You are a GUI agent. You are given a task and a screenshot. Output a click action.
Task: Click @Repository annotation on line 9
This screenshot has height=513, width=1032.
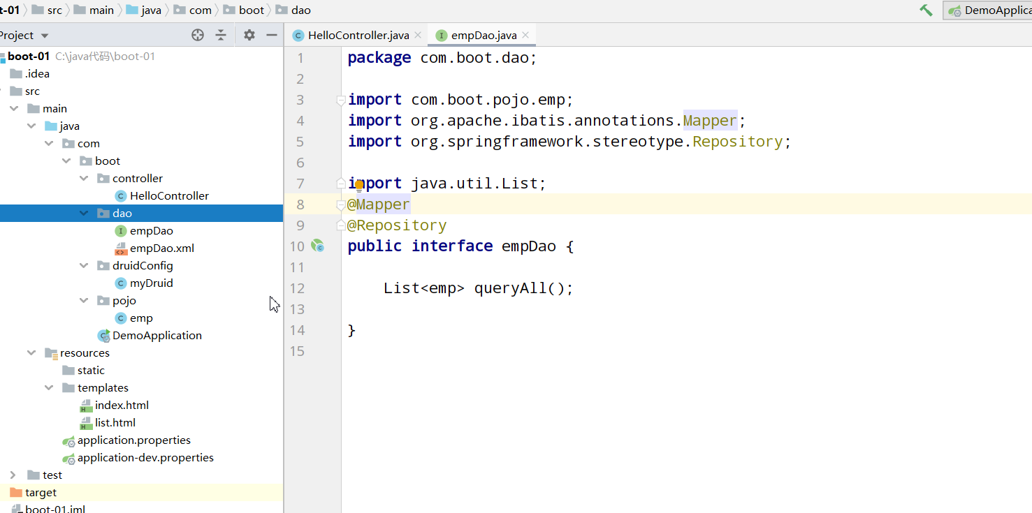(397, 225)
